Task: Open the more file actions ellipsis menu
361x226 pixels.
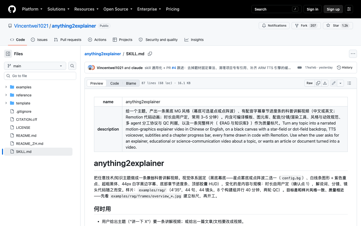Action: coord(353,54)
